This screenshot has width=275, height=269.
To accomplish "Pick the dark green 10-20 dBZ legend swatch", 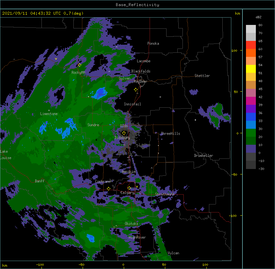I will point(251,141).
